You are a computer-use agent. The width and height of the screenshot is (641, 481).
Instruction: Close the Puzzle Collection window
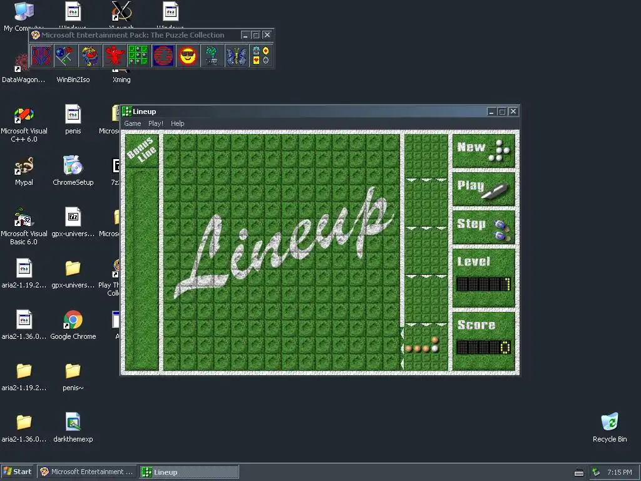267,35
